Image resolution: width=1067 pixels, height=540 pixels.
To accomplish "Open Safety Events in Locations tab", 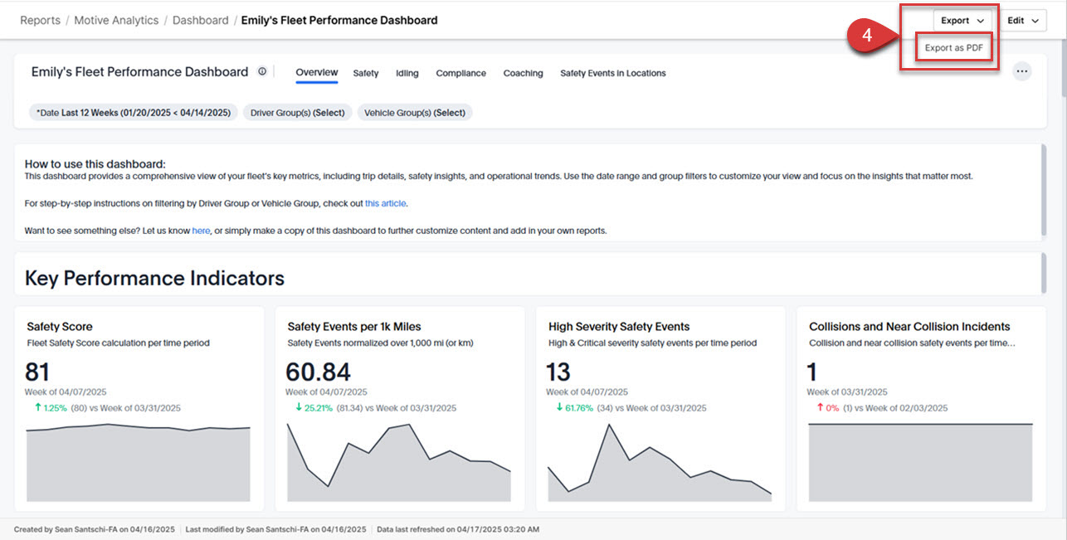I will click(x=613, y=73).
